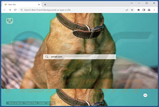Click the browser forward arrow
Viewport: 159px width, 107px height.
pos(10,10)
